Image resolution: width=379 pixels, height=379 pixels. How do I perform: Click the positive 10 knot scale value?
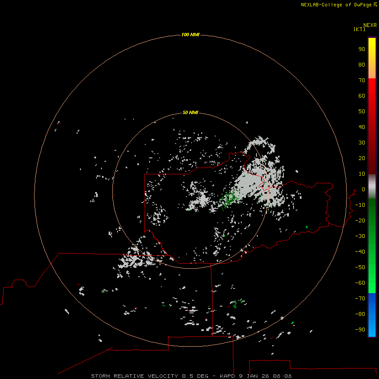click(x=362, y=174)
